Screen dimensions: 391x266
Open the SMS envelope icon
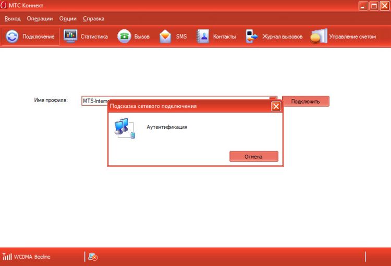pos(165,36)
